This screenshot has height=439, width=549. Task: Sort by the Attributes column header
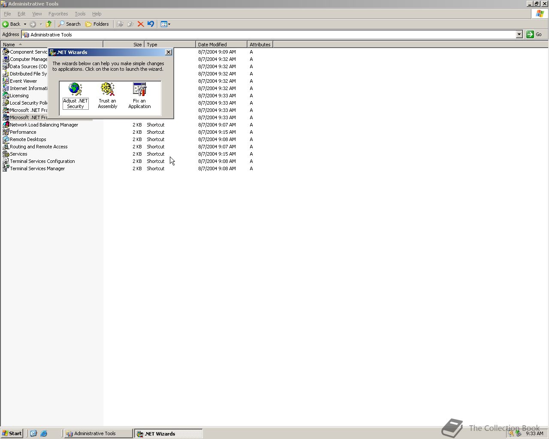click(260, 45)
